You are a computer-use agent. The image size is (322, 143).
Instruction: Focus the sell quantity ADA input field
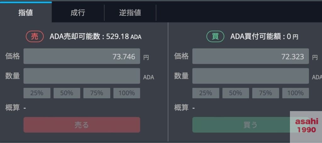[82, 76]
